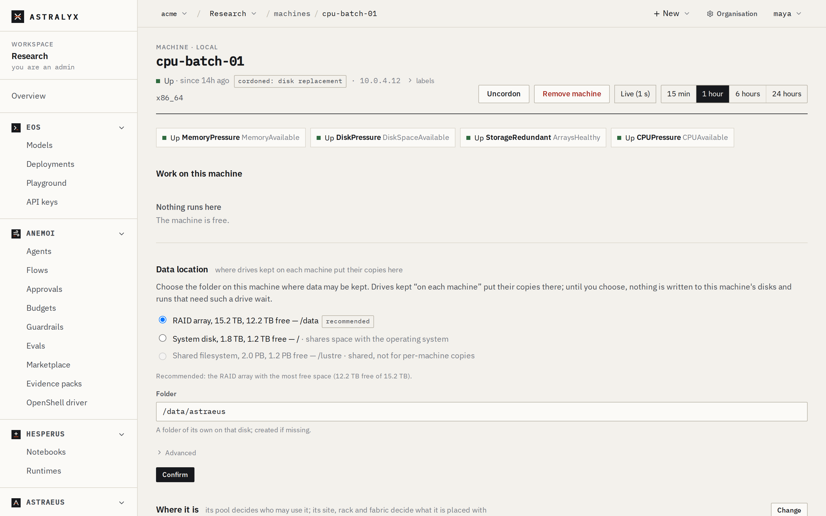826x516 pixels.
Task: Click the MemoryPressure status chip
Action: point(231,138)
